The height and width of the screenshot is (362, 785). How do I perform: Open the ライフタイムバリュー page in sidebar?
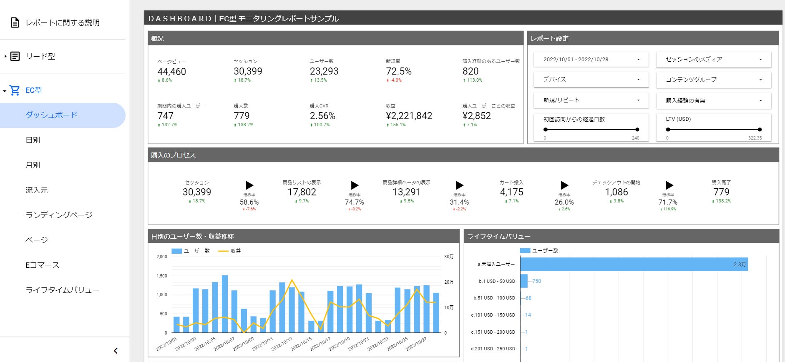(62, 290)
